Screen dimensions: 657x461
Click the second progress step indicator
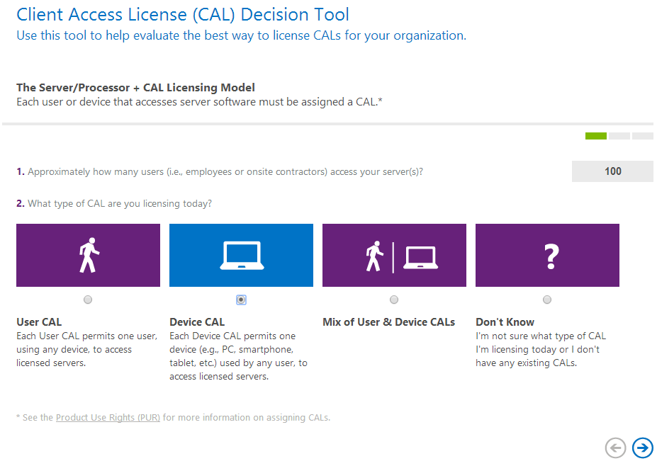click(x=619, y=136)
